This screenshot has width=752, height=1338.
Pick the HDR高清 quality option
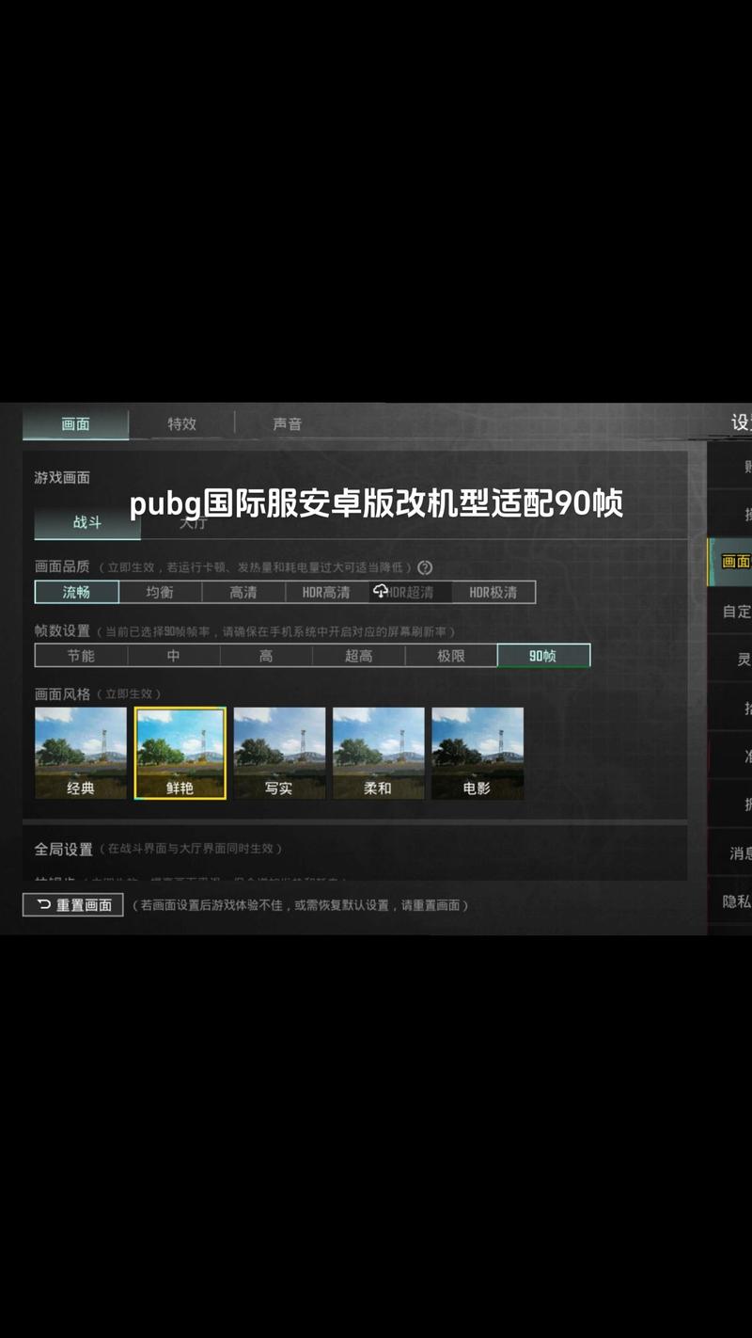326,592
